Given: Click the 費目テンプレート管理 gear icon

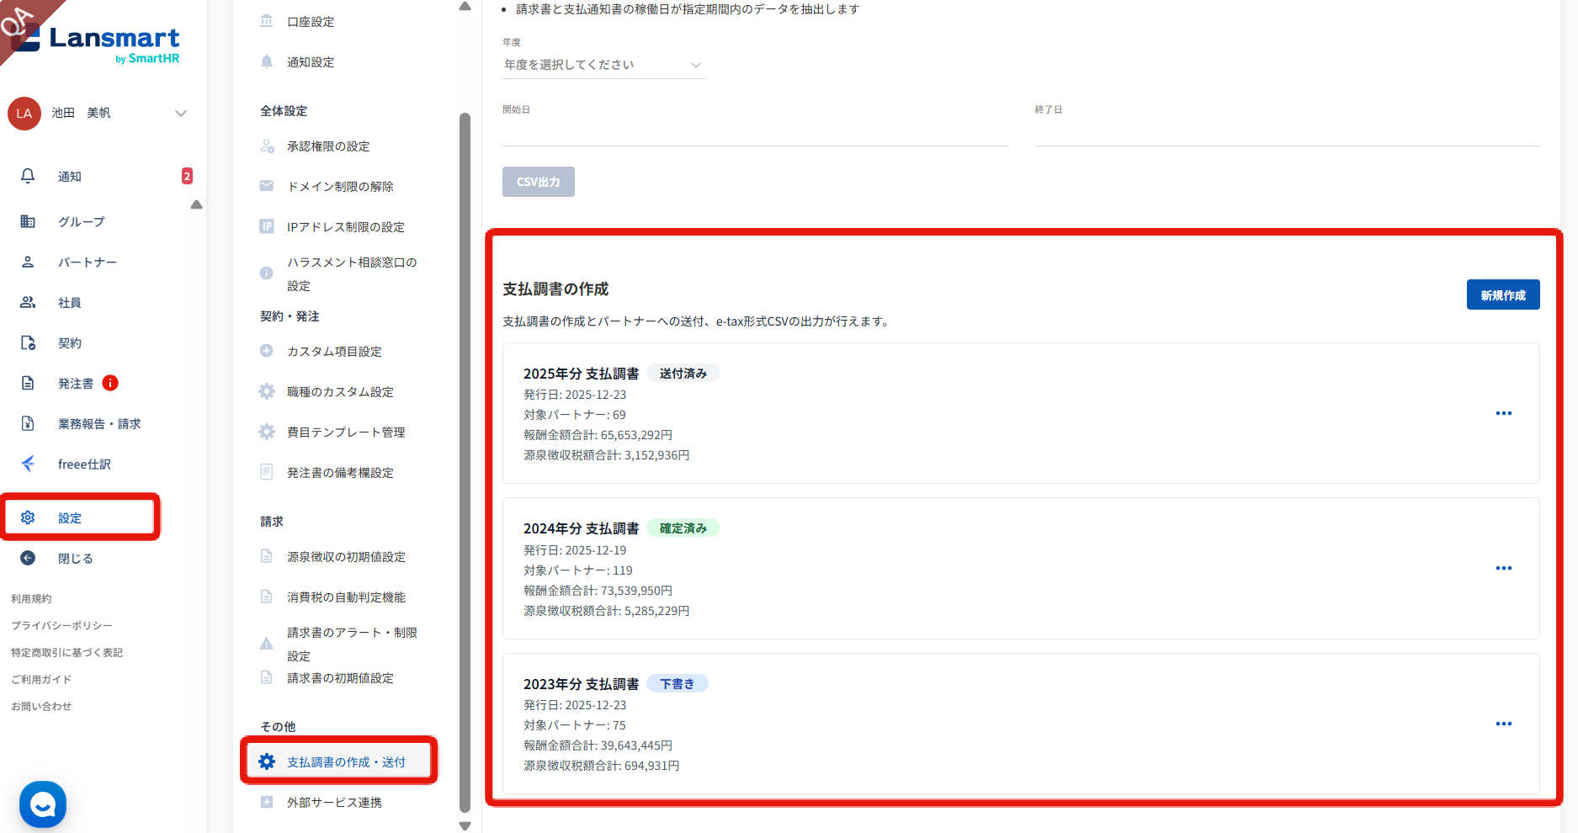Looking at the screenshot, I should 267,432.
